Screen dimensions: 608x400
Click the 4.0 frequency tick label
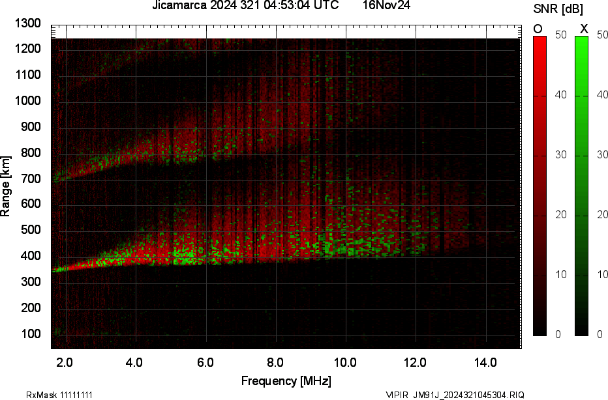pos(134,363)
